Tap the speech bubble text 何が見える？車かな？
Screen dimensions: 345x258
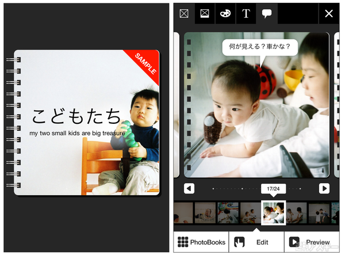click(260, 47)
